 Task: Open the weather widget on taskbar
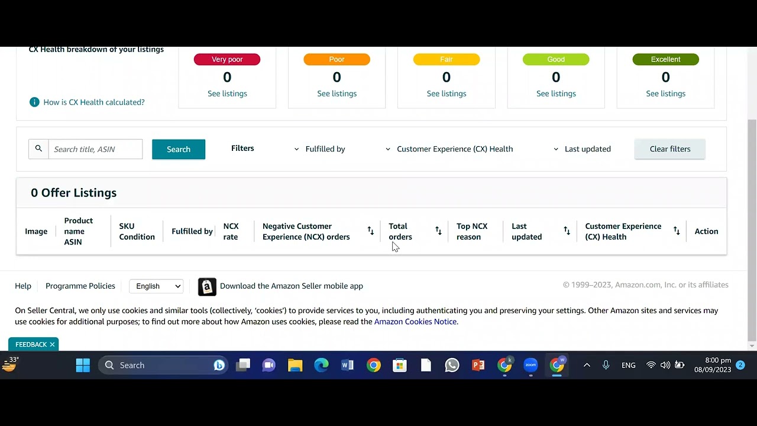click(x=10, y=364)
